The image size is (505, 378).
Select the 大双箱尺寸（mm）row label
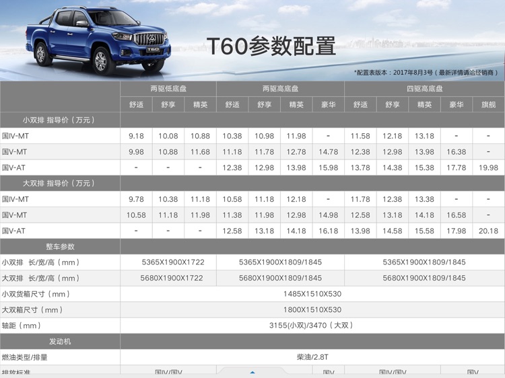tap(32, 310)
